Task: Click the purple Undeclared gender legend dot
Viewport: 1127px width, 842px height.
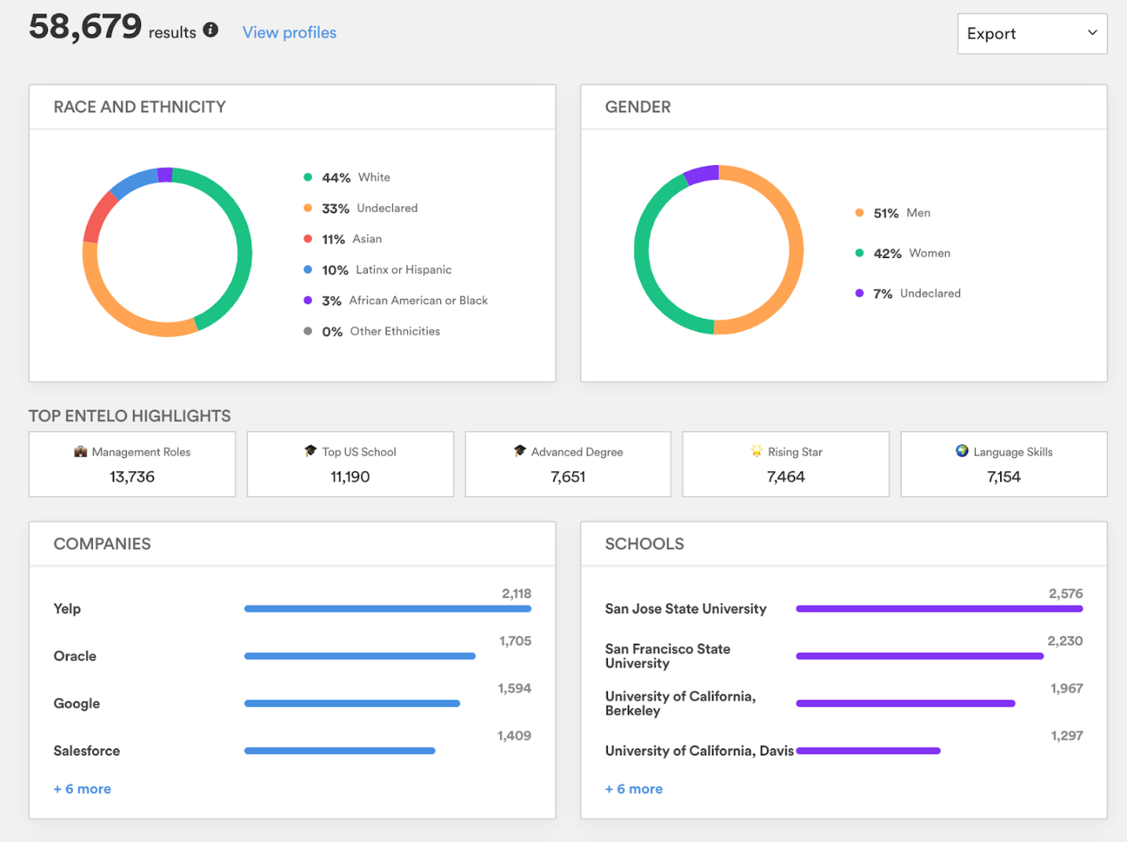Action: (x=859, y=293)
